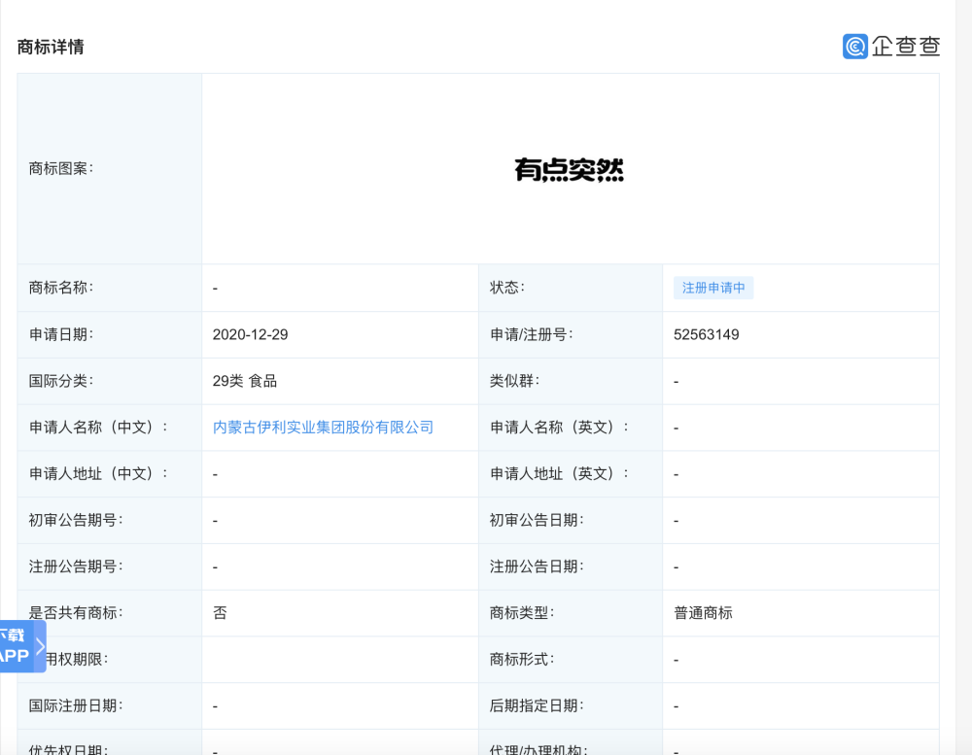Image resolution: width=972 pixels, height=755 pixels.
Task: Click the 初审公告日期 label
Action: pyautogui.click(x=537, y=521)
